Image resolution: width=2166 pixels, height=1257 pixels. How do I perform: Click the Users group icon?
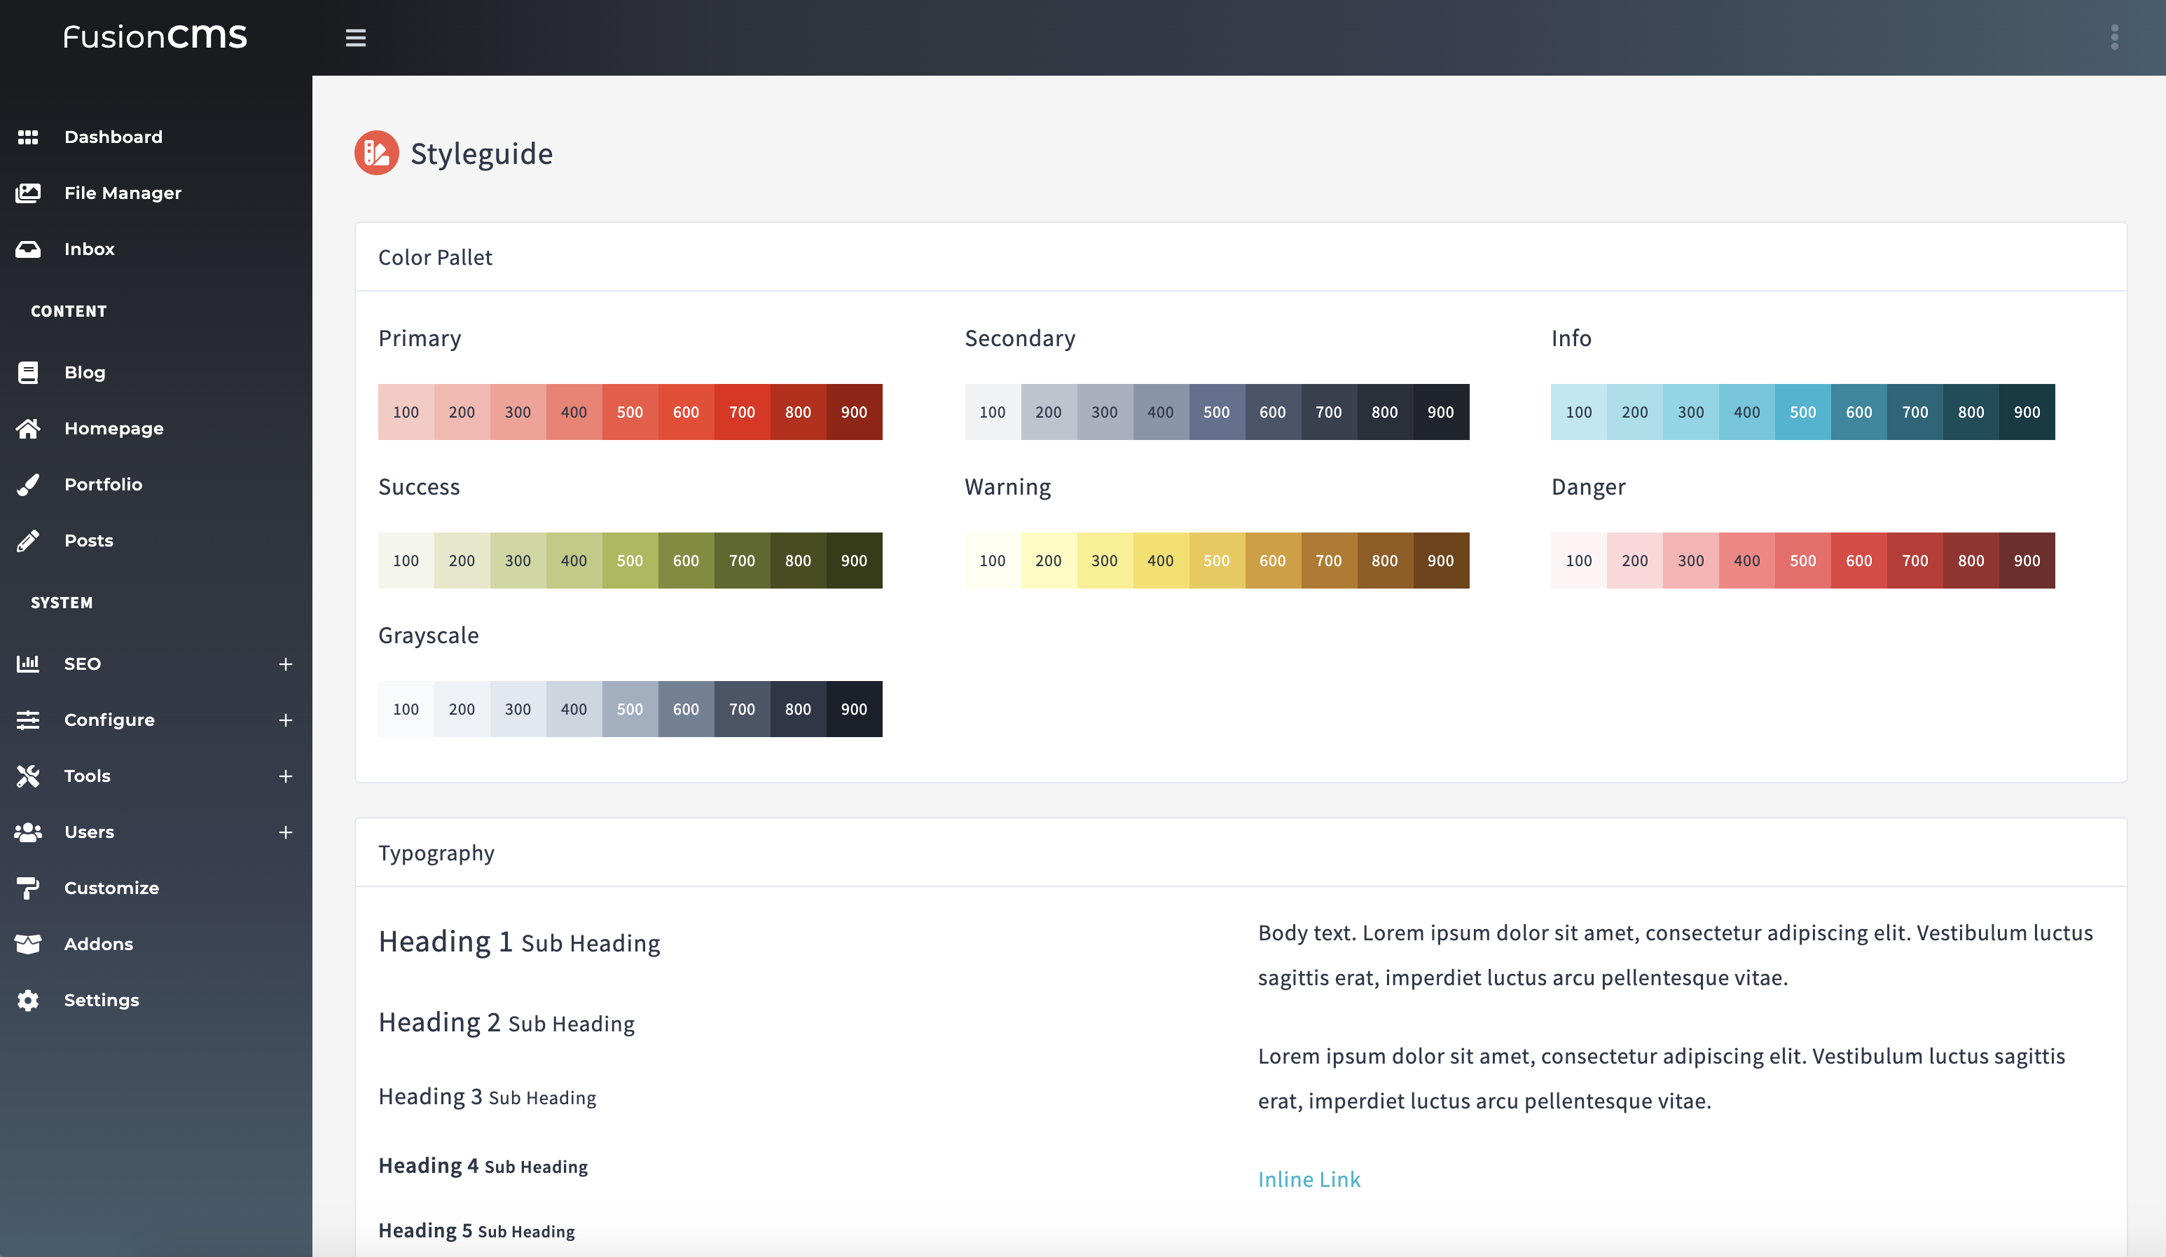point(27,832)
